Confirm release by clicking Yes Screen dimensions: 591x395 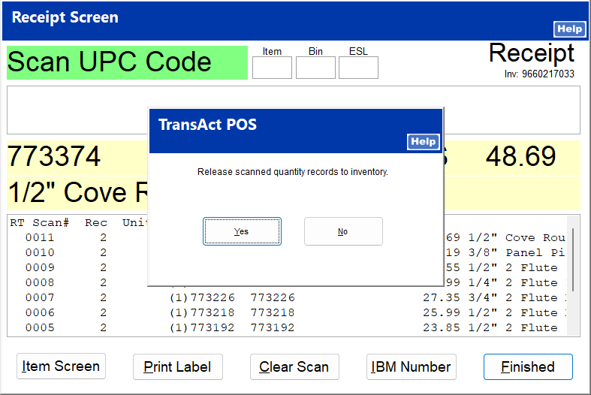tap(242, 231)
